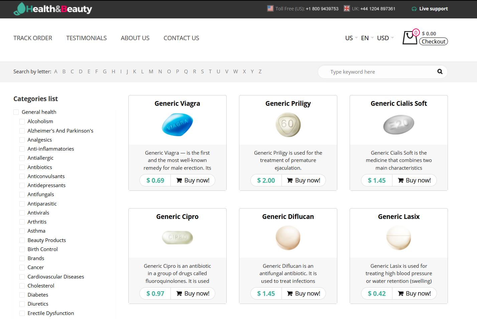Open the USD currency dropdown
The image size is (477, 319).
385,38
